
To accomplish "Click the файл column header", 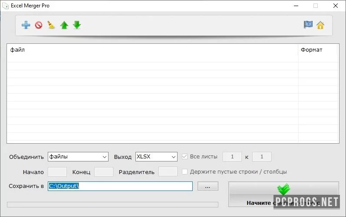I will (x=152, y=50).
